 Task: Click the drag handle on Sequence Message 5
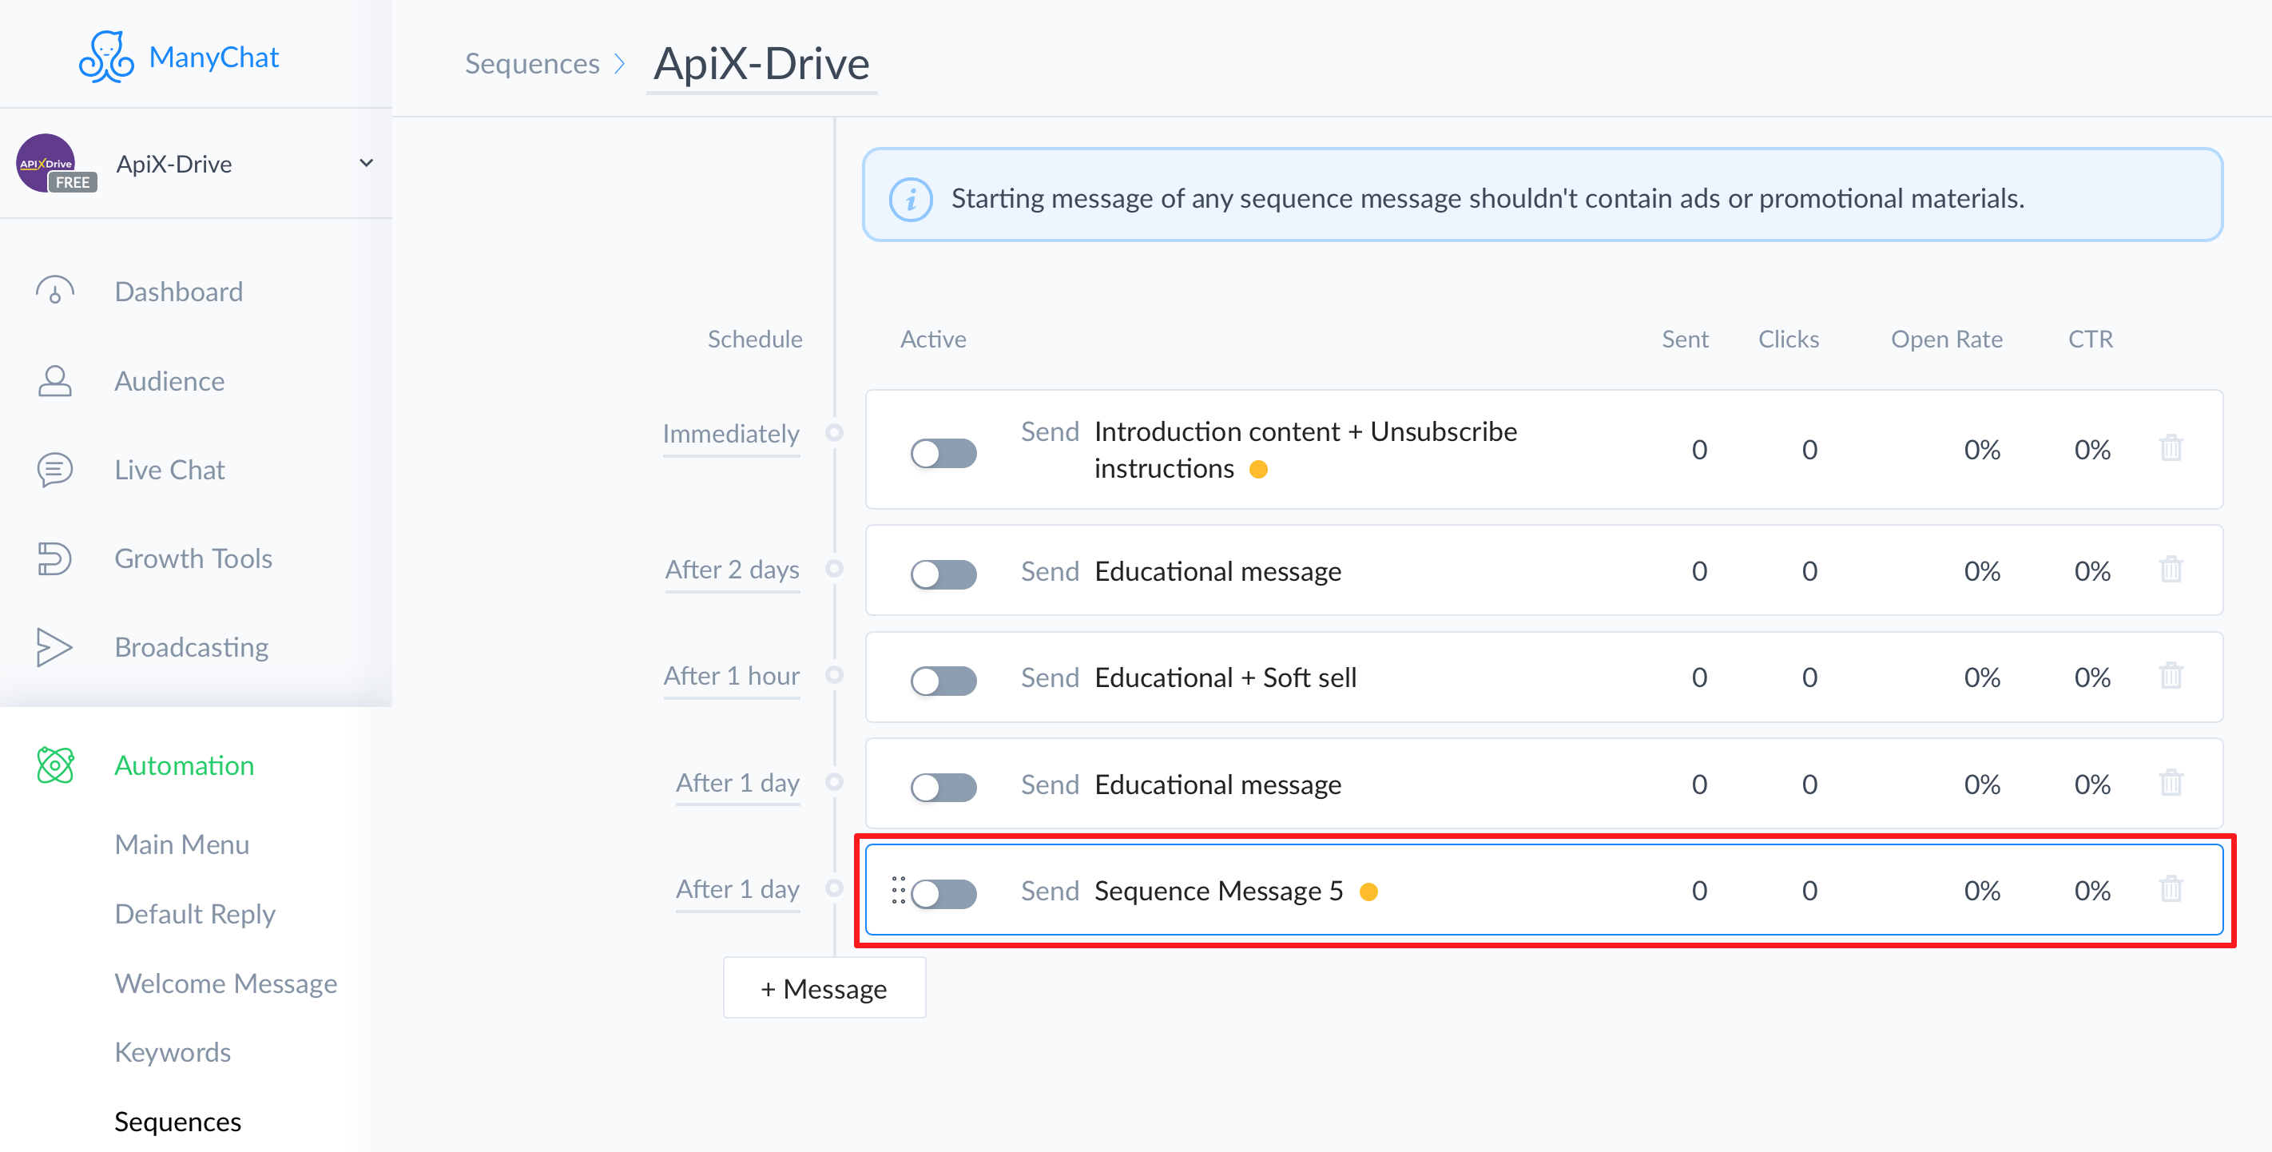898,890
